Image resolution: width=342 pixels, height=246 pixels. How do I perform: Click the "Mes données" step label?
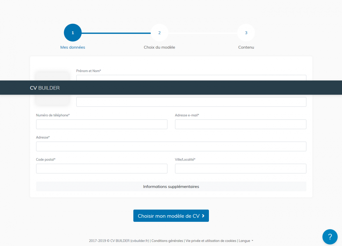(x=73, y=47)
